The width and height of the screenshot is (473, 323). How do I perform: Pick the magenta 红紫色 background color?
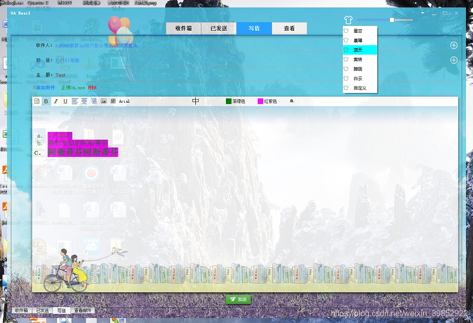pyautogui.click(x=267, y=102)
